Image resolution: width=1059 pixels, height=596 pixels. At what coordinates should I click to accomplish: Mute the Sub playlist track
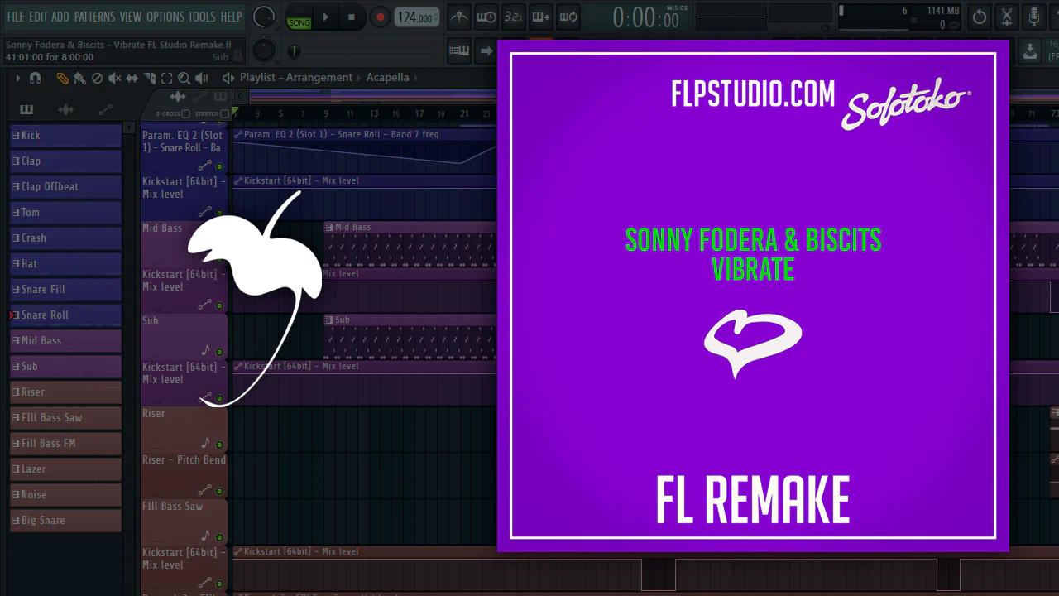pos(219,352)
